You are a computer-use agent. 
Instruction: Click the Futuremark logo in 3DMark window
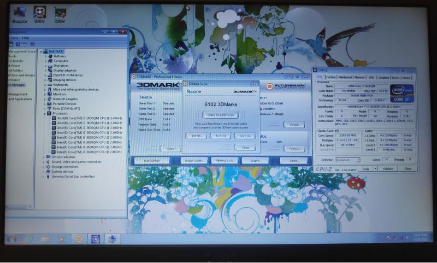(x=285, y=86)
